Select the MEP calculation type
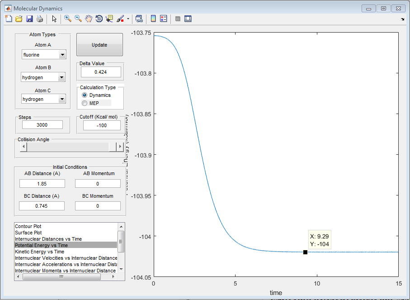The image size is (410, 300). point(85,103)
